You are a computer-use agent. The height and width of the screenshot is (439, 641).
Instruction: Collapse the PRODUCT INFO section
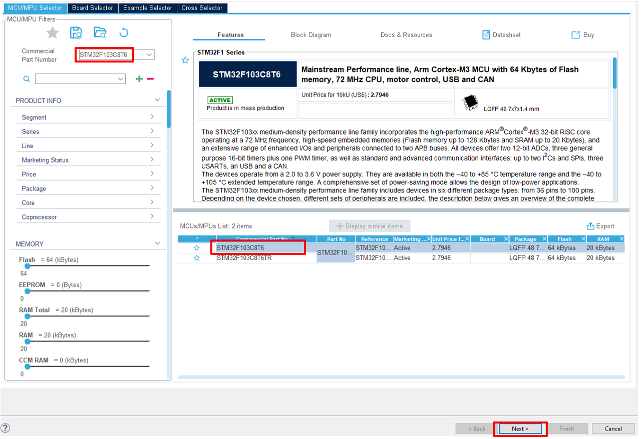(157, 100)
